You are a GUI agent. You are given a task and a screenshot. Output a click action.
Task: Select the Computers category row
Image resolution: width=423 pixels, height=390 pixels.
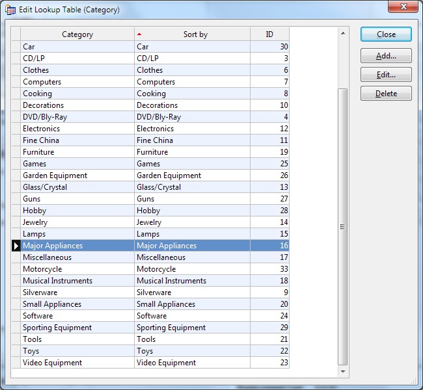pos(150,82)
